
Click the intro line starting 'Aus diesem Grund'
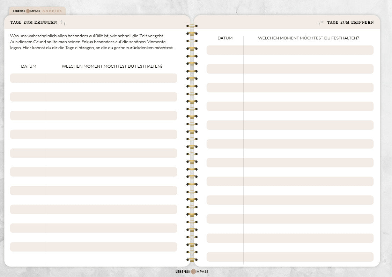[88, 42]
